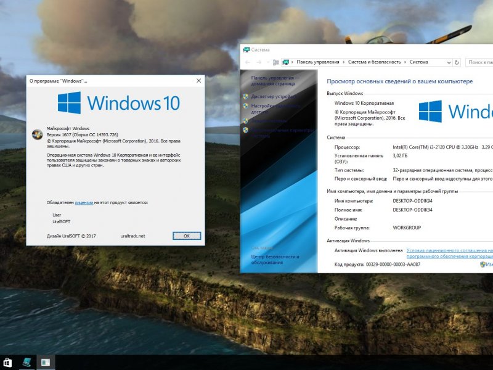This screenshot has width=493, height=370.
Task: Open the Условия лицензионного соглашения link
Action: click(450, 253)
